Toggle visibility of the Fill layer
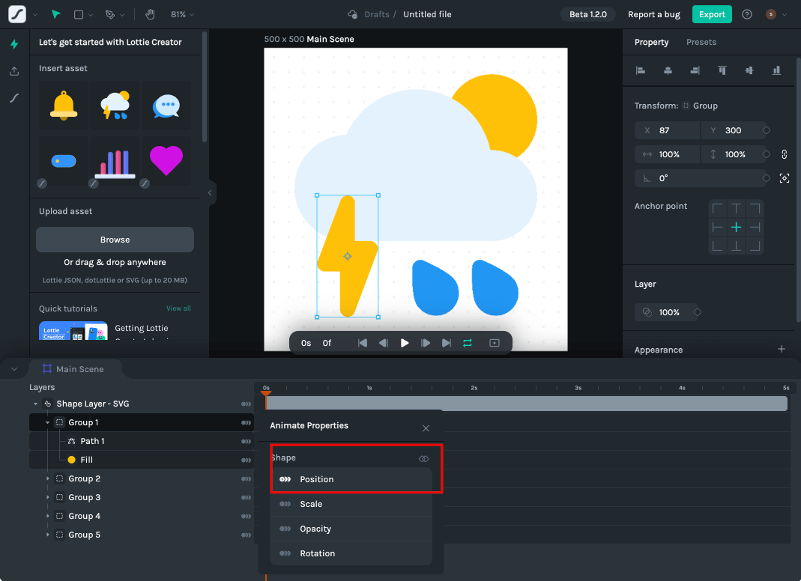Viewport: 801px width, 581px height. pos(246,460)
